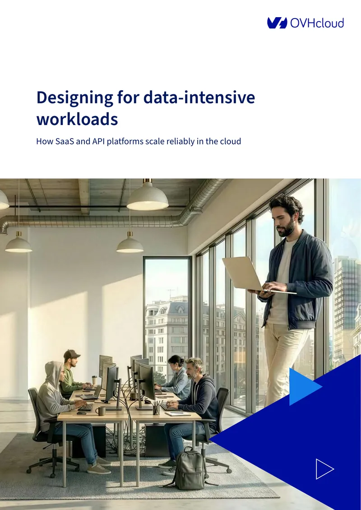The width and height of the screenshot is (361, 510).
Task: Click the OVHcloud logo
Action: 305,23
